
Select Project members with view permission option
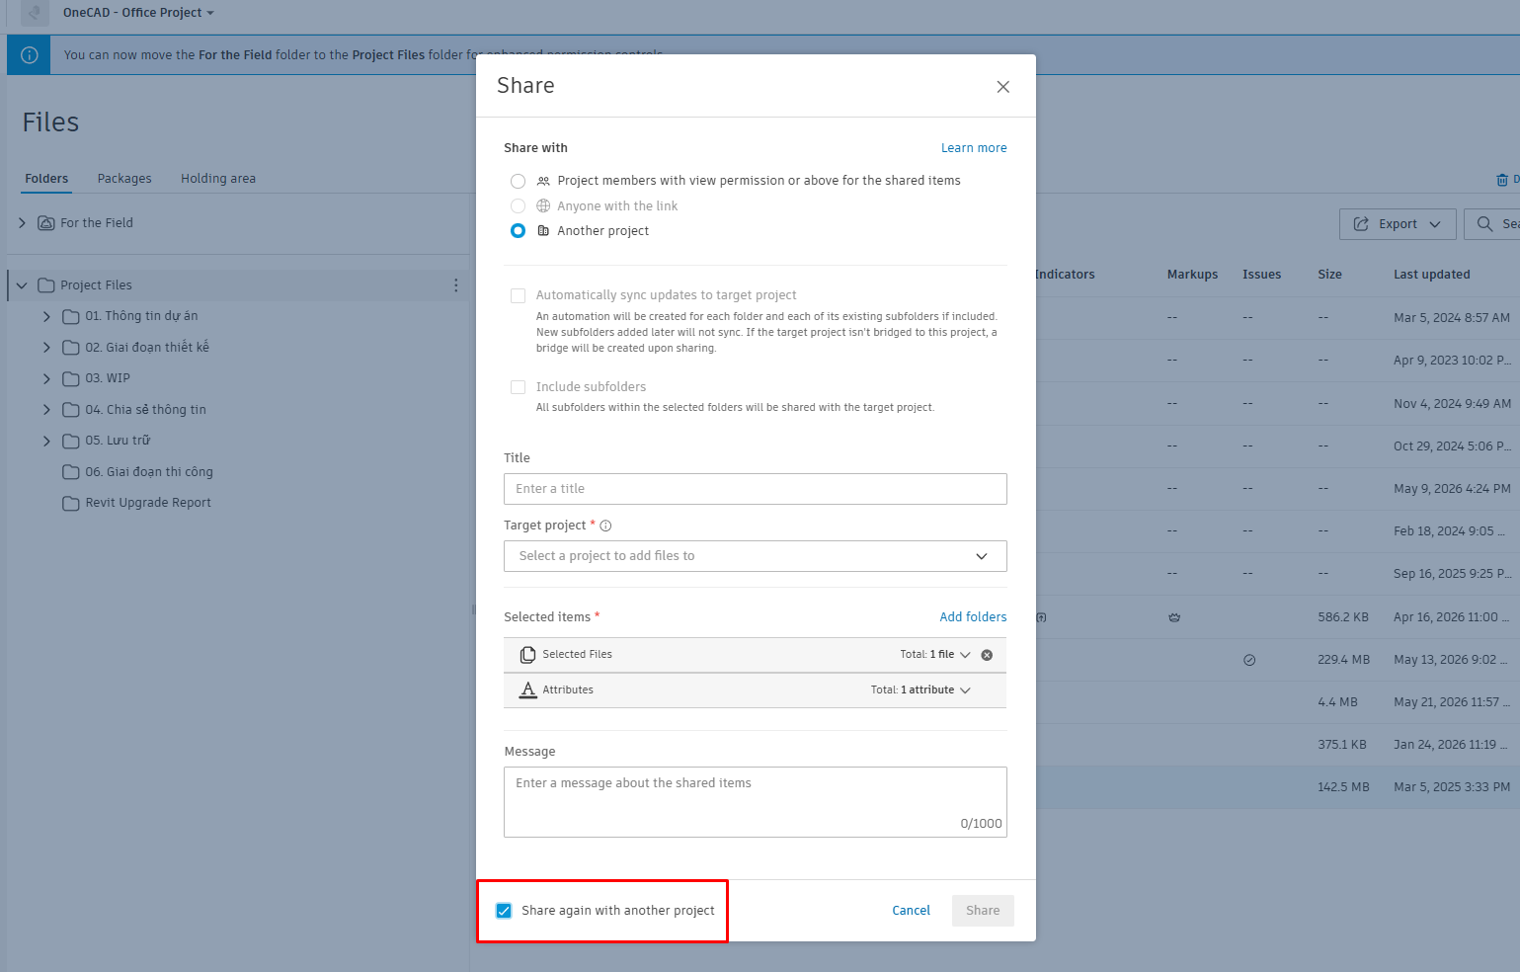click(x=518, y=181)
